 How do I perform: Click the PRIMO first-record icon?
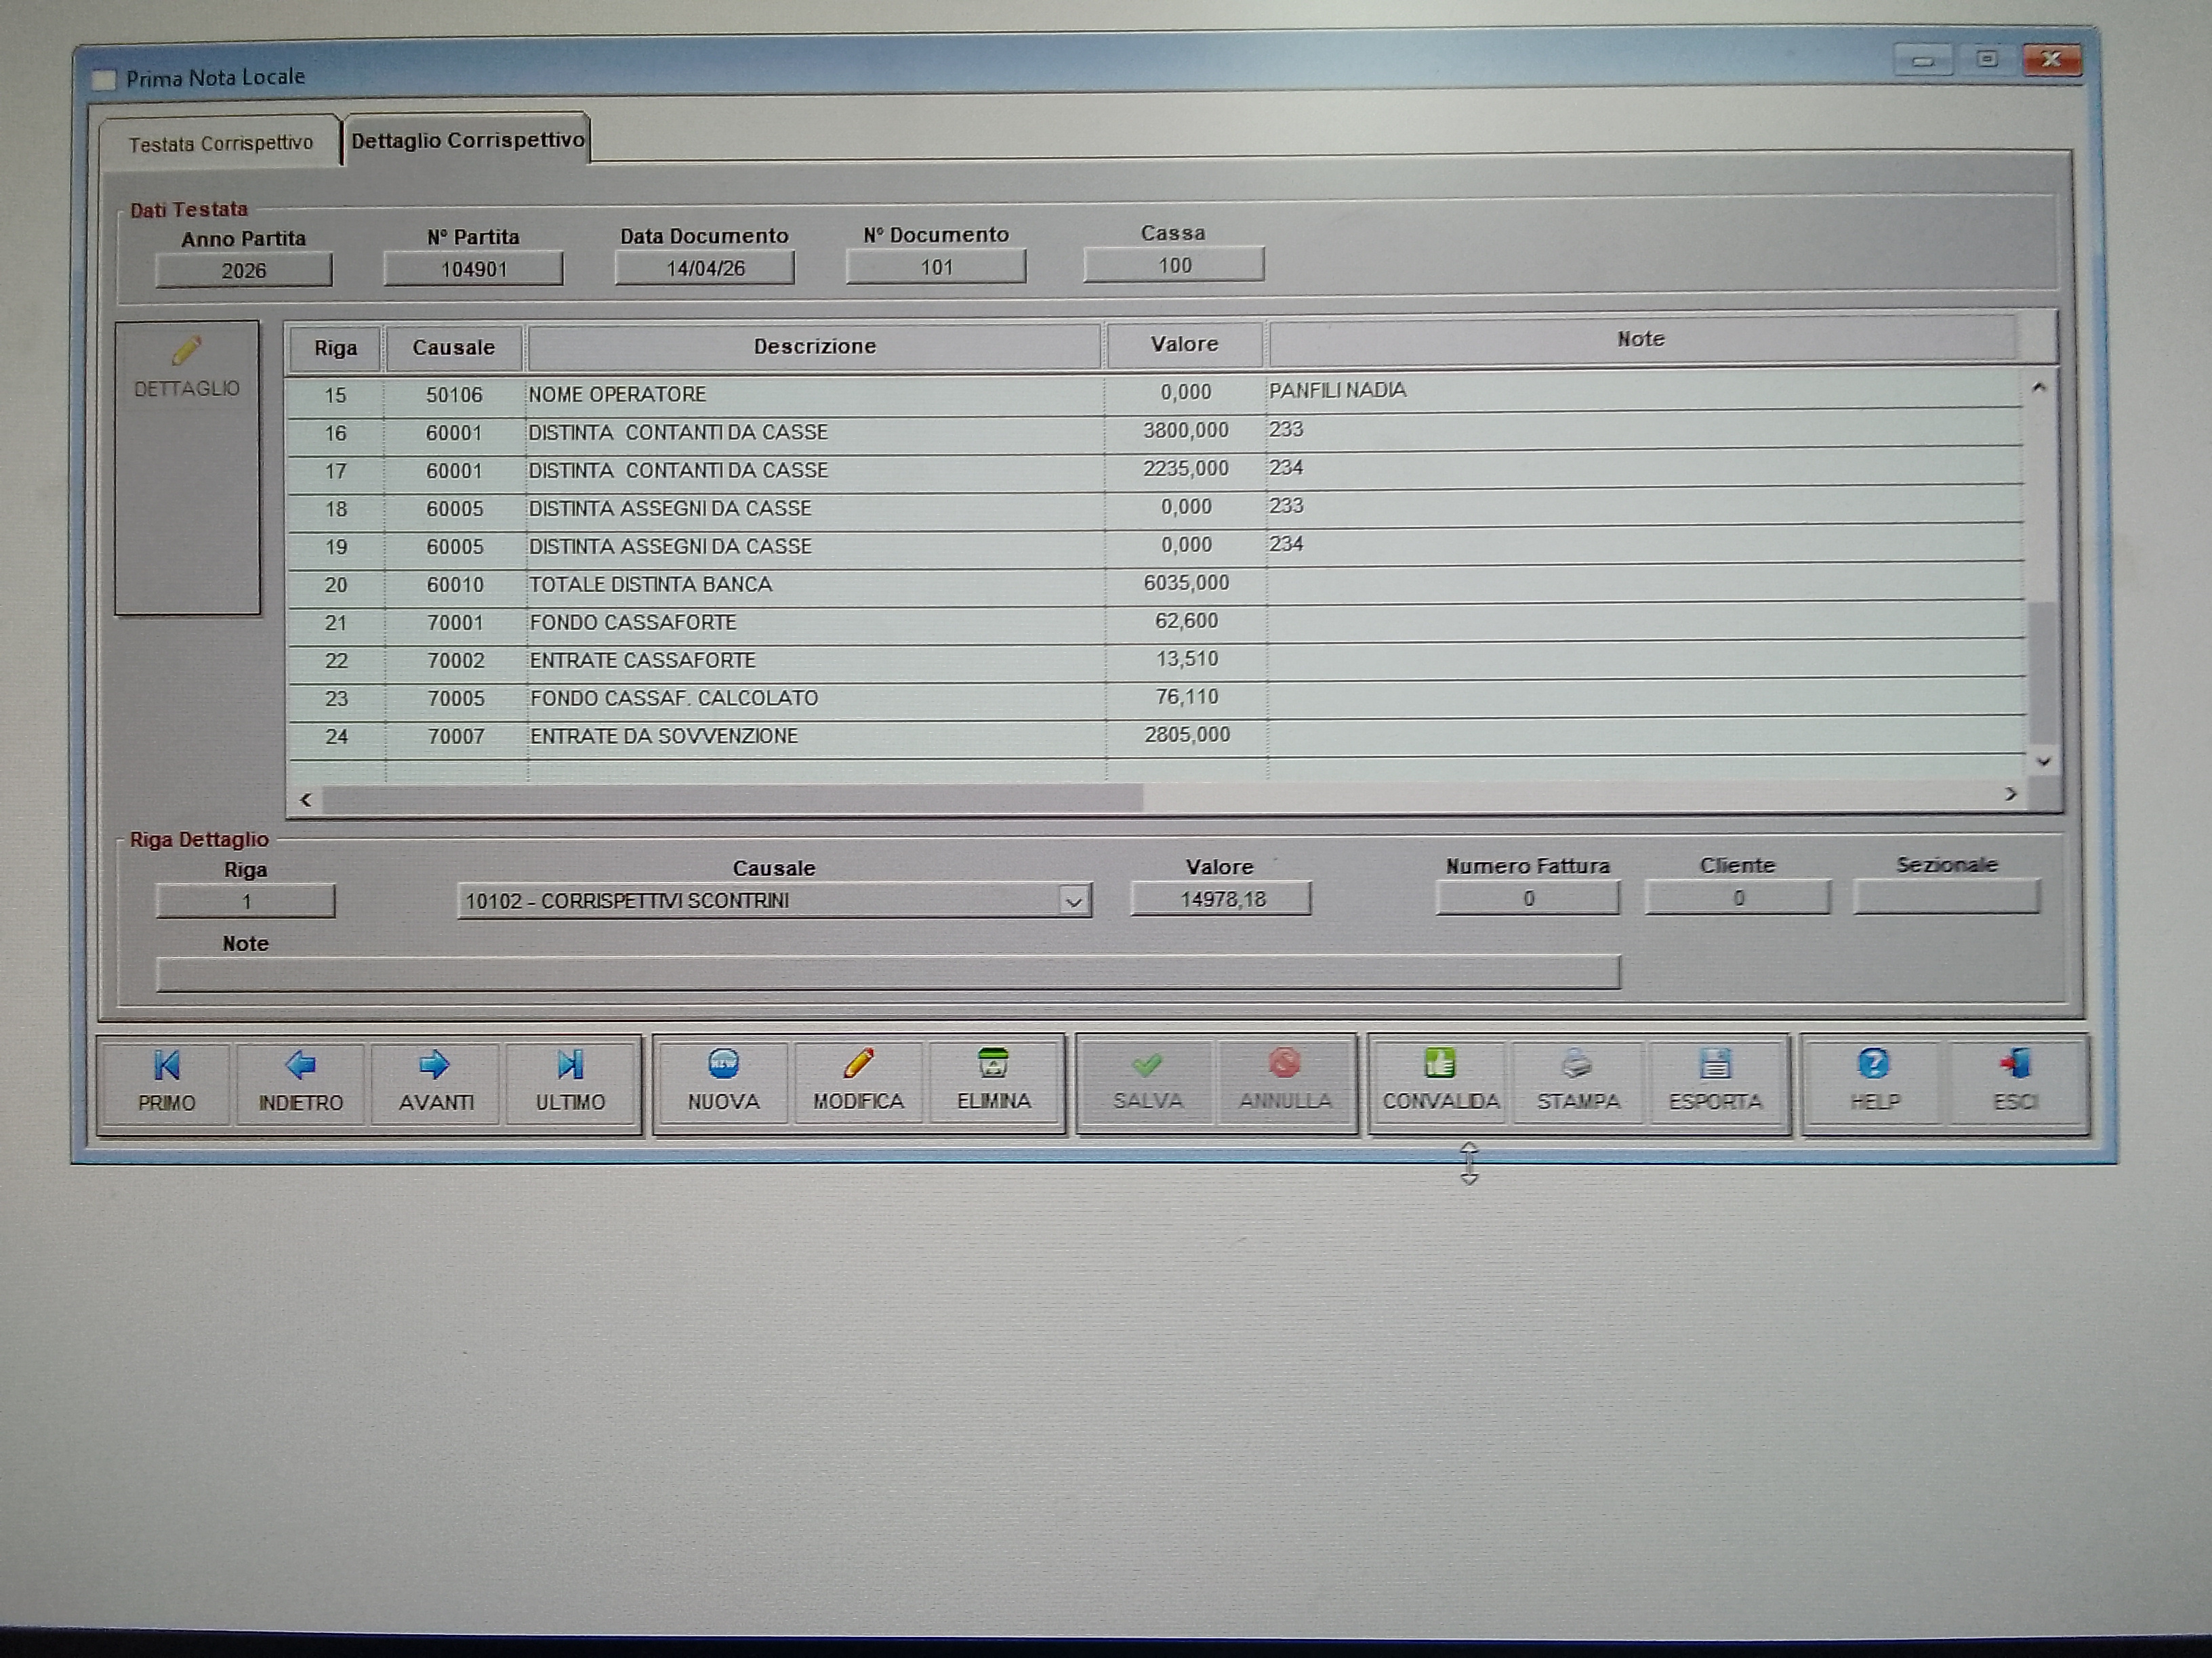click(x=167, y=1066)
